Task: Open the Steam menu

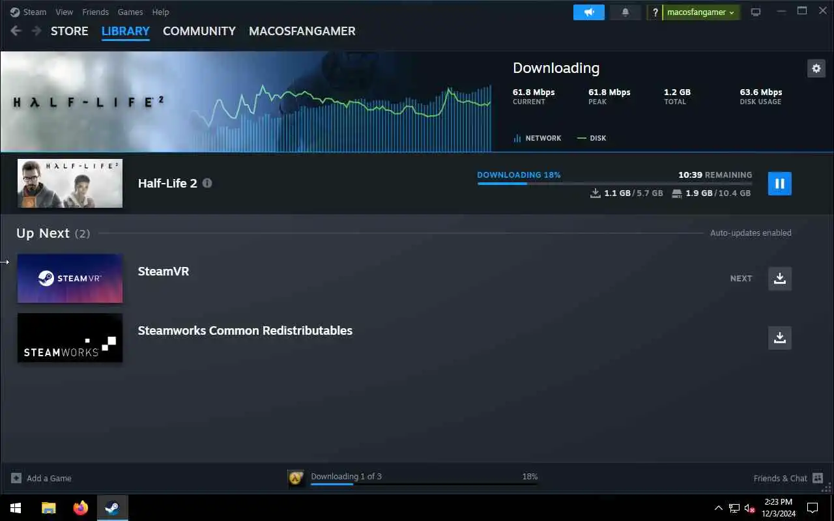Action: (x=35, y=12)
